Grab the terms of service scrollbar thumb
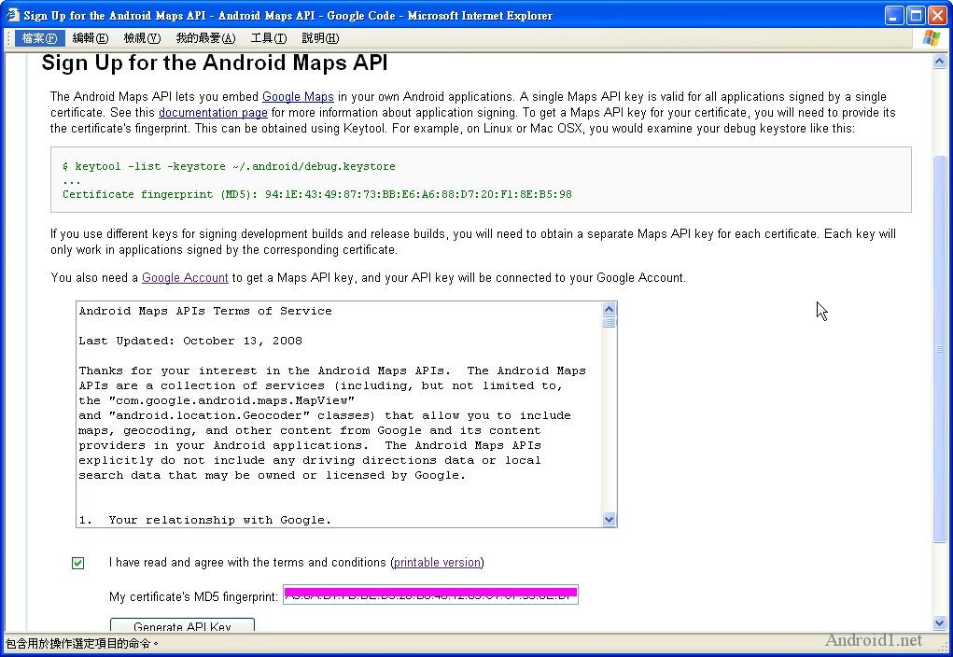Screen dimensions: 953x657 tap(609, 322)
